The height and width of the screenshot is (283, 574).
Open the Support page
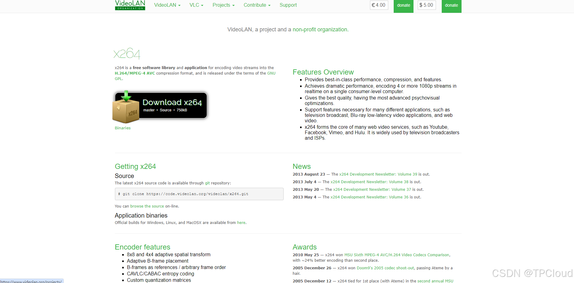pos(288,5)
